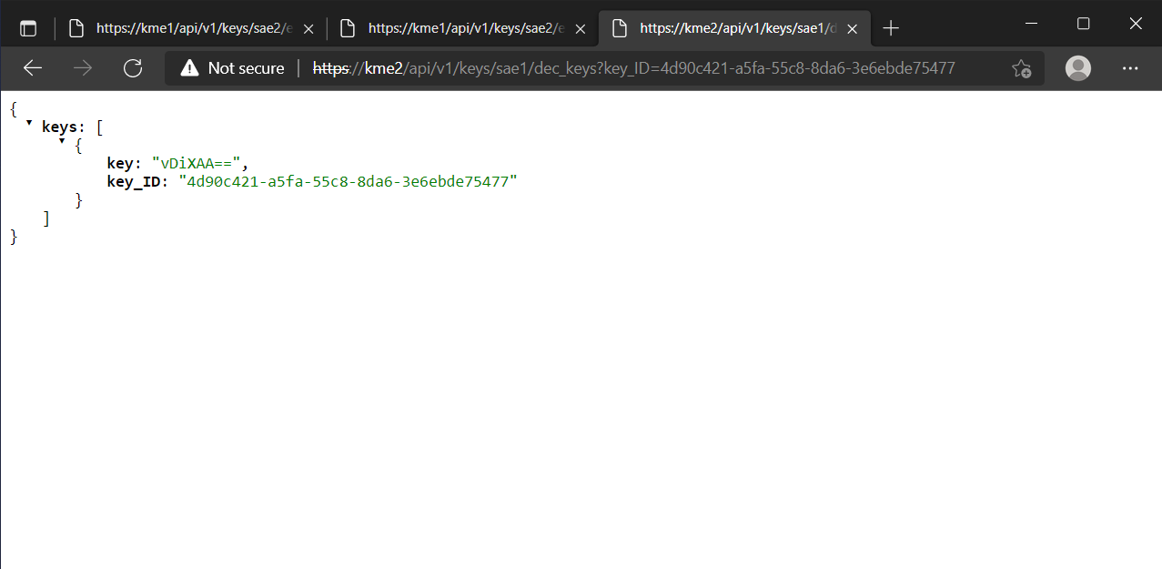Open a new tab with plus button

891,28
